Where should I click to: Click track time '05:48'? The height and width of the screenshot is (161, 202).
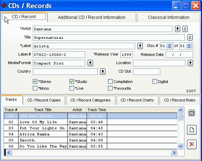pos(97,122)
